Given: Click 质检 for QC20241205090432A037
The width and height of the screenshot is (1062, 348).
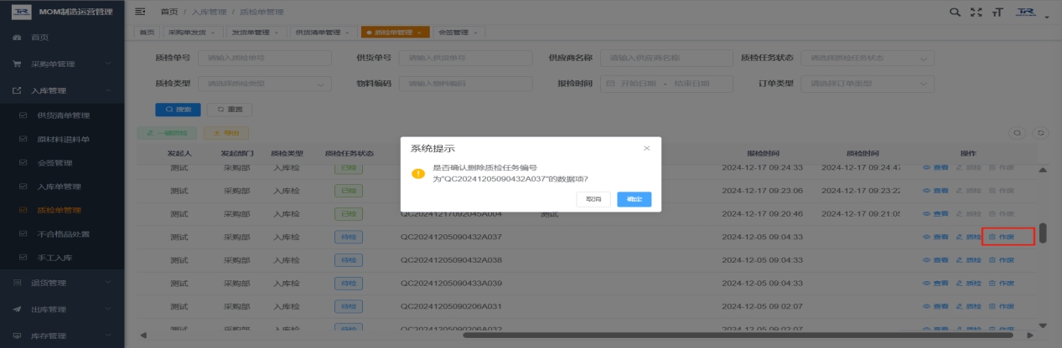Looking at the screenshot, I should click(x=968, y=238).
